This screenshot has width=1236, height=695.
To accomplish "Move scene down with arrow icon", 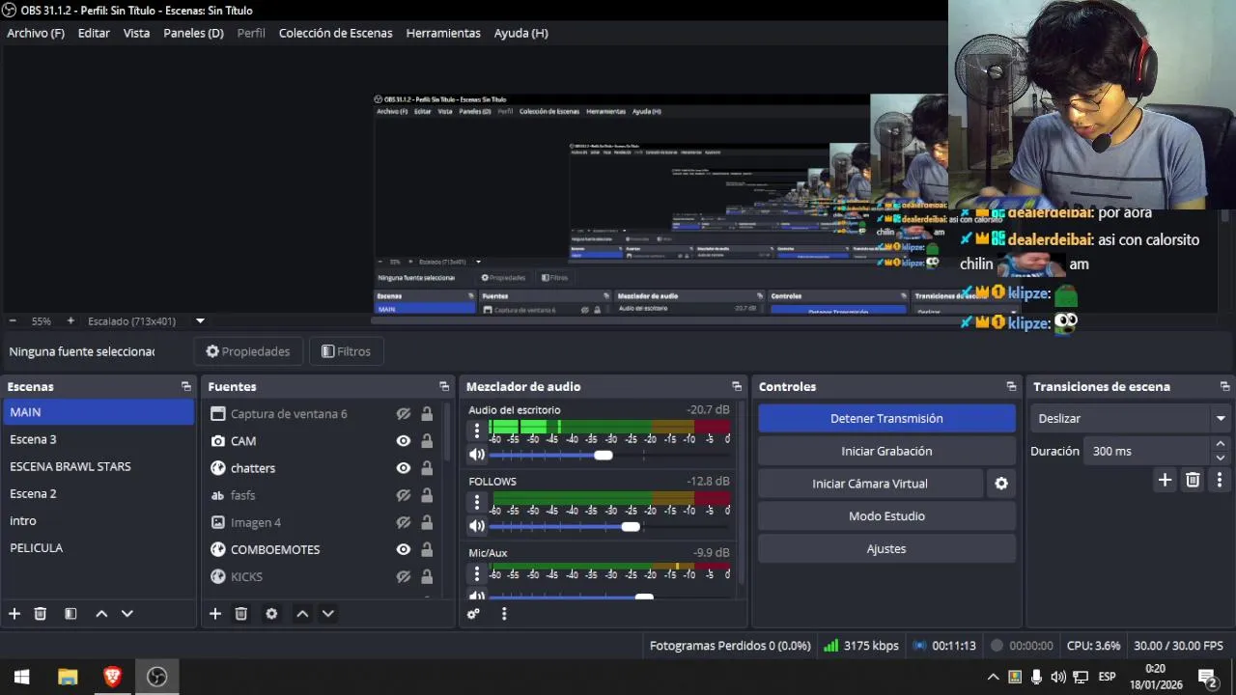I will (126, 614).
